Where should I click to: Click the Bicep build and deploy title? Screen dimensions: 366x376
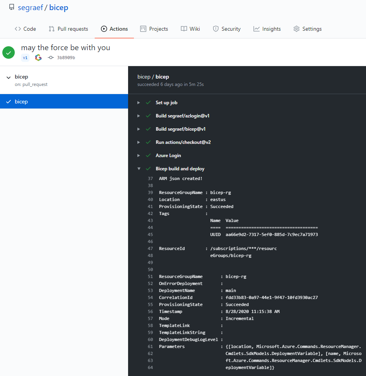click(180, 169)
